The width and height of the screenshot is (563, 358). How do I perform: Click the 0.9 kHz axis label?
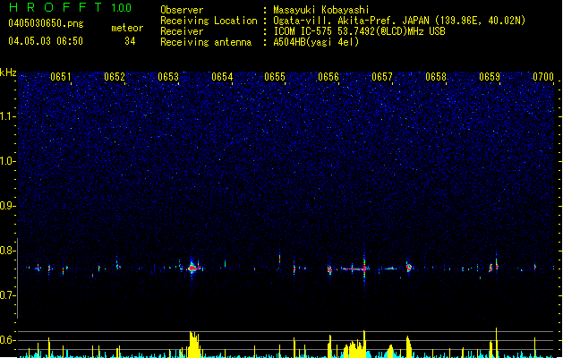(8, 206)
